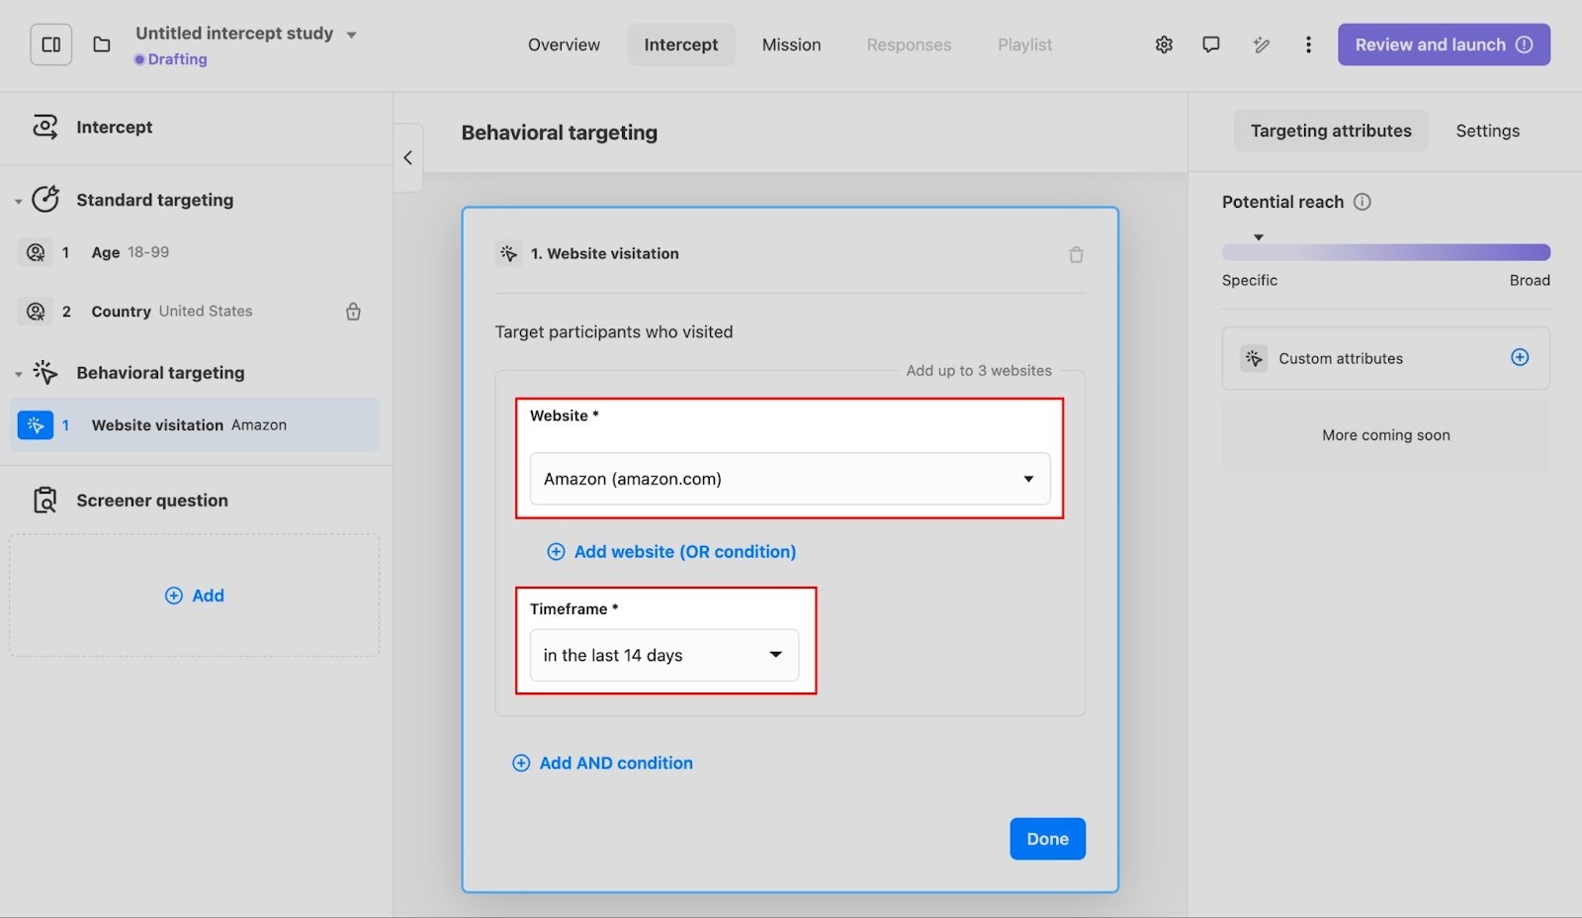This screenshot has width=1582, height=918.
Task: Click the lock icon on Country row
Action: point(353,312)
